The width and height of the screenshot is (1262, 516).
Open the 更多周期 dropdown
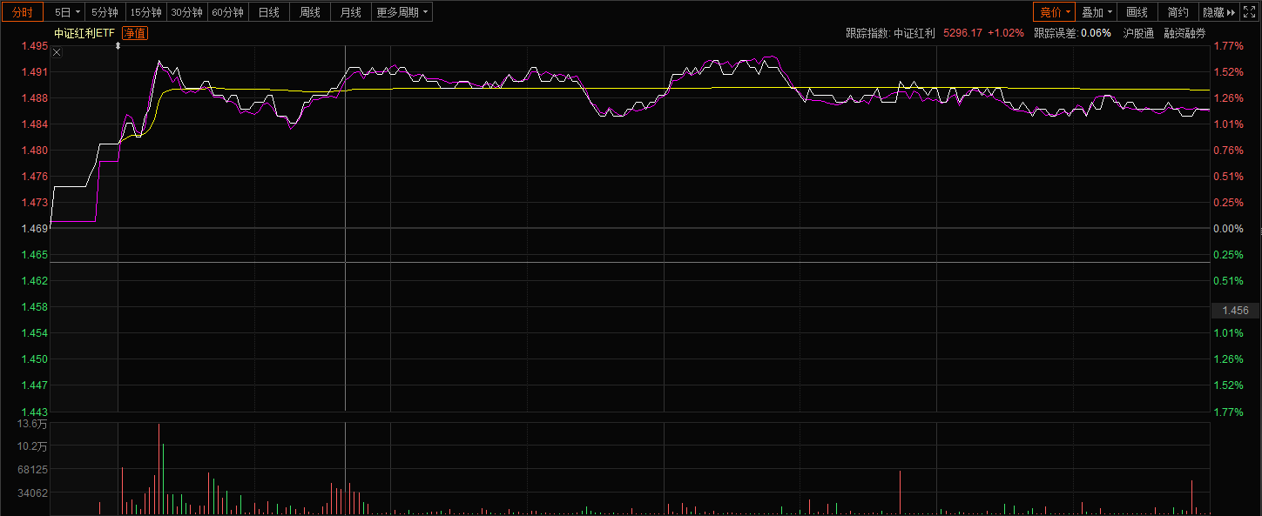point(402,12)
